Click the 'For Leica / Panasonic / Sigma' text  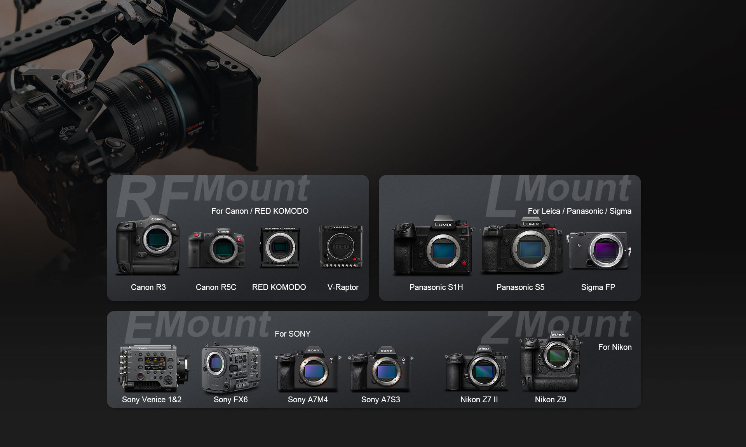point(580,211)
